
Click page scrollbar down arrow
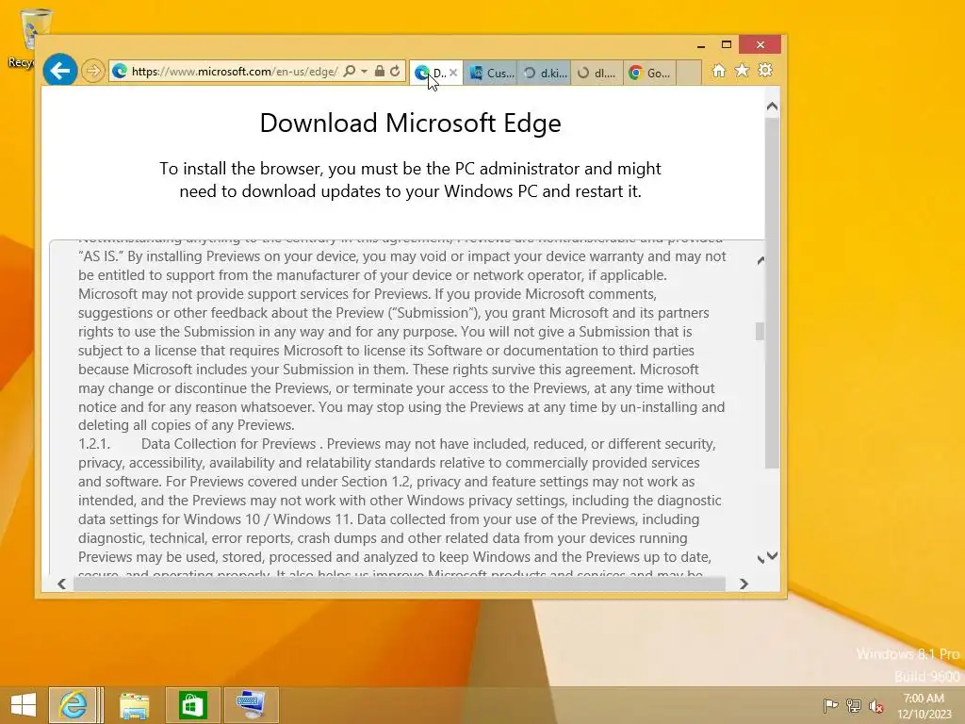773,556
